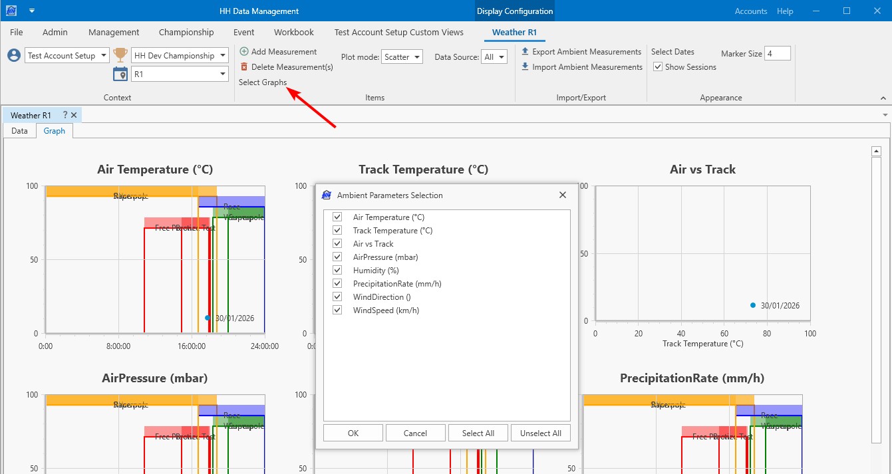Open the Championship menu
892x474 pixels.
coord(186,32)
